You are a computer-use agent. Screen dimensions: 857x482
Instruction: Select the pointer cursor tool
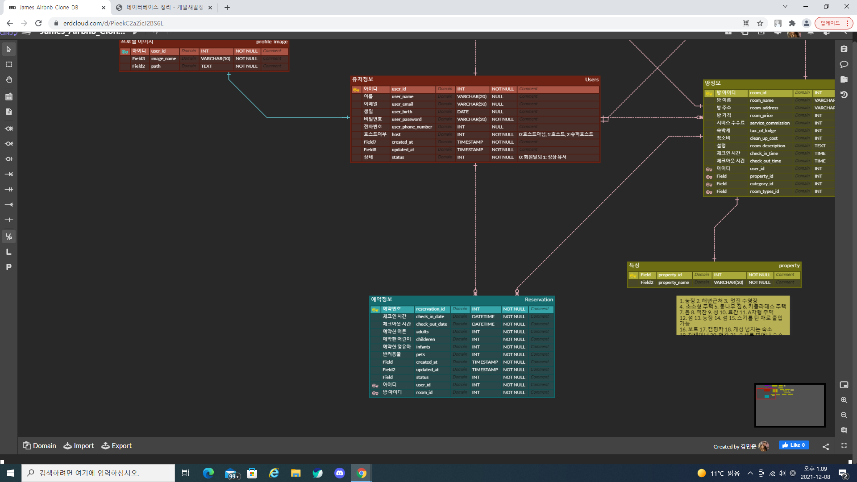point(8,49)
